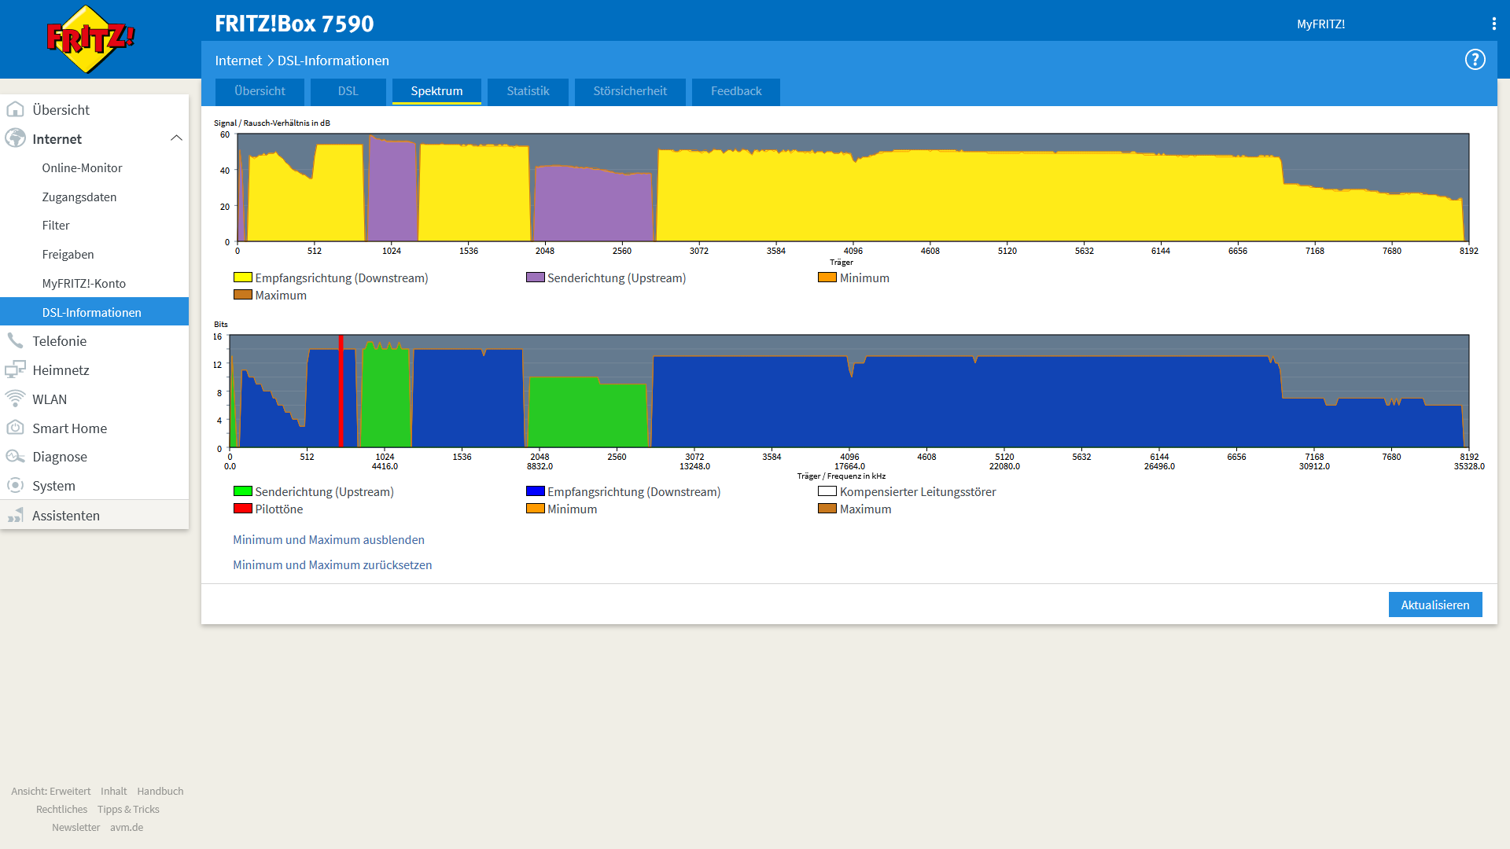The height and width of the screenshot is (849, 1510).
Task: Select the DSL tab
Action: coord(348,91)
